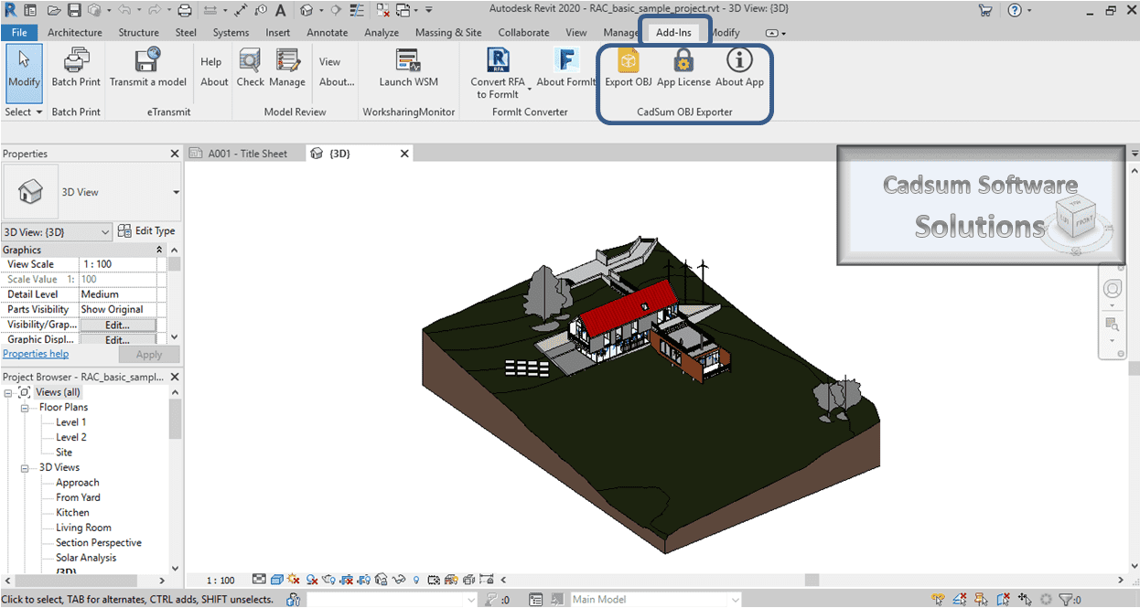Switch to the Architecture ribbon tab

(x=74, y=32)
